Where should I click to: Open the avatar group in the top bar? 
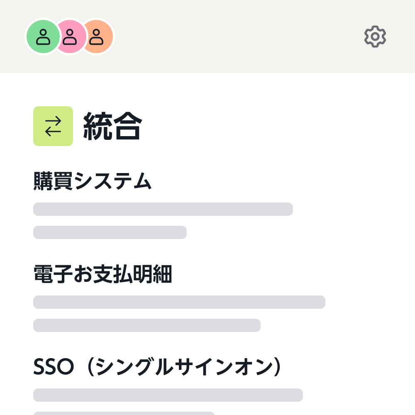pos(69,37)
